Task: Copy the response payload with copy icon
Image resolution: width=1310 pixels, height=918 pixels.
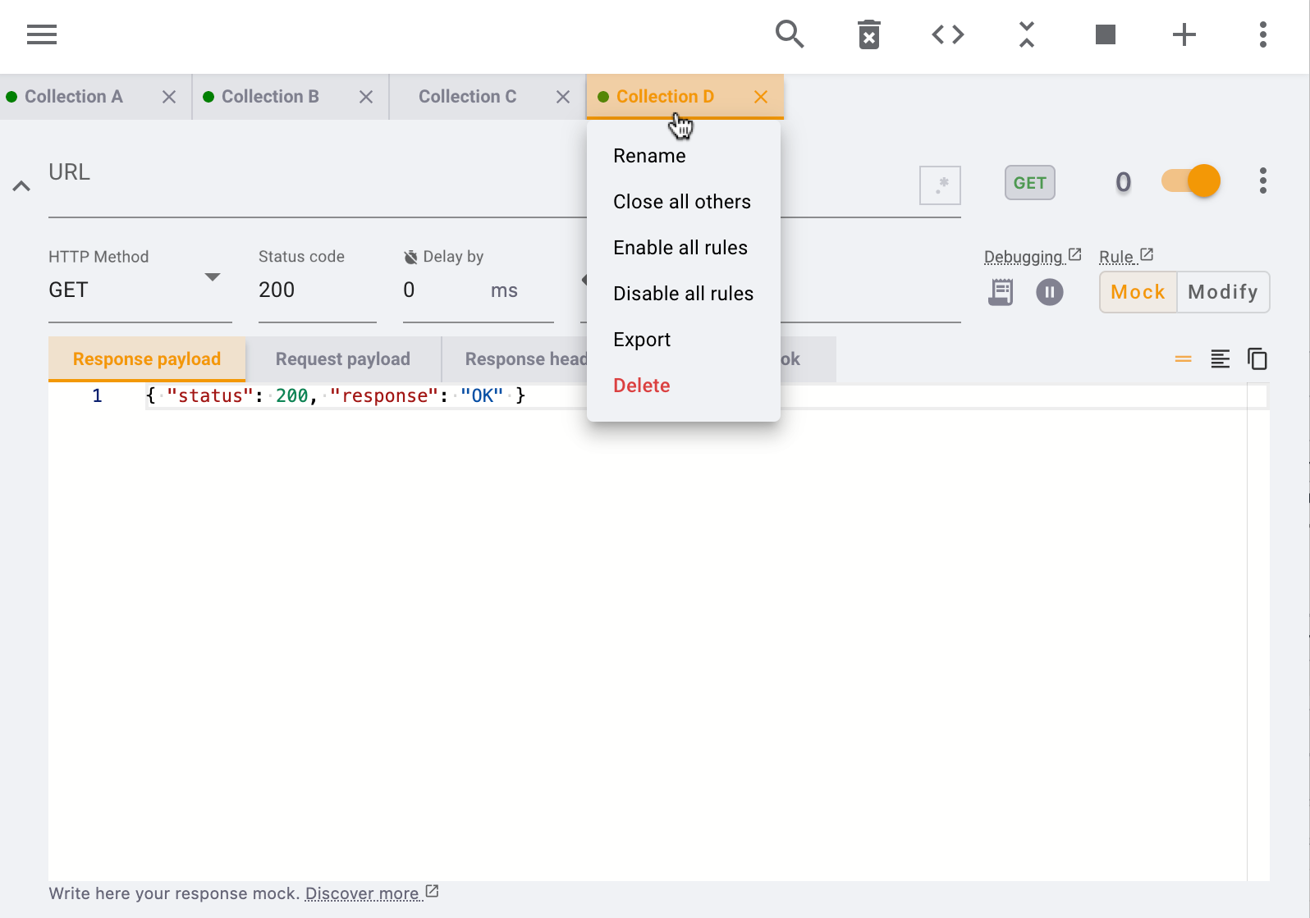Action: tap(1257, 359)
